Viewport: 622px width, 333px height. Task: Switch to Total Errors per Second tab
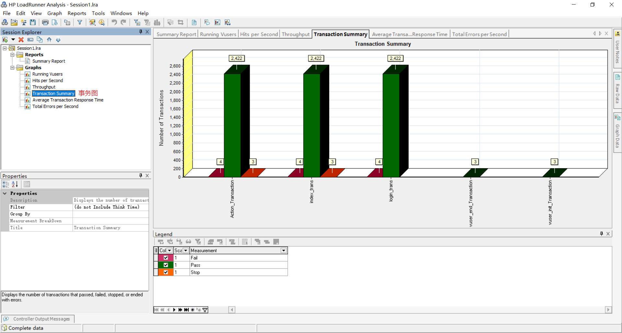coord(479,34)
